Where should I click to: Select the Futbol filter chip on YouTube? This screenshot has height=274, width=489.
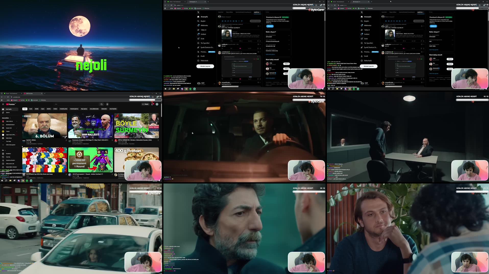[55, 109]
